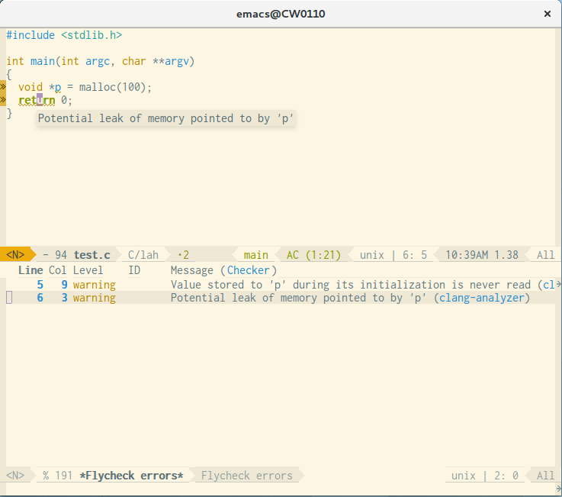Close the Emacs window with the X button

click(547, 14)
